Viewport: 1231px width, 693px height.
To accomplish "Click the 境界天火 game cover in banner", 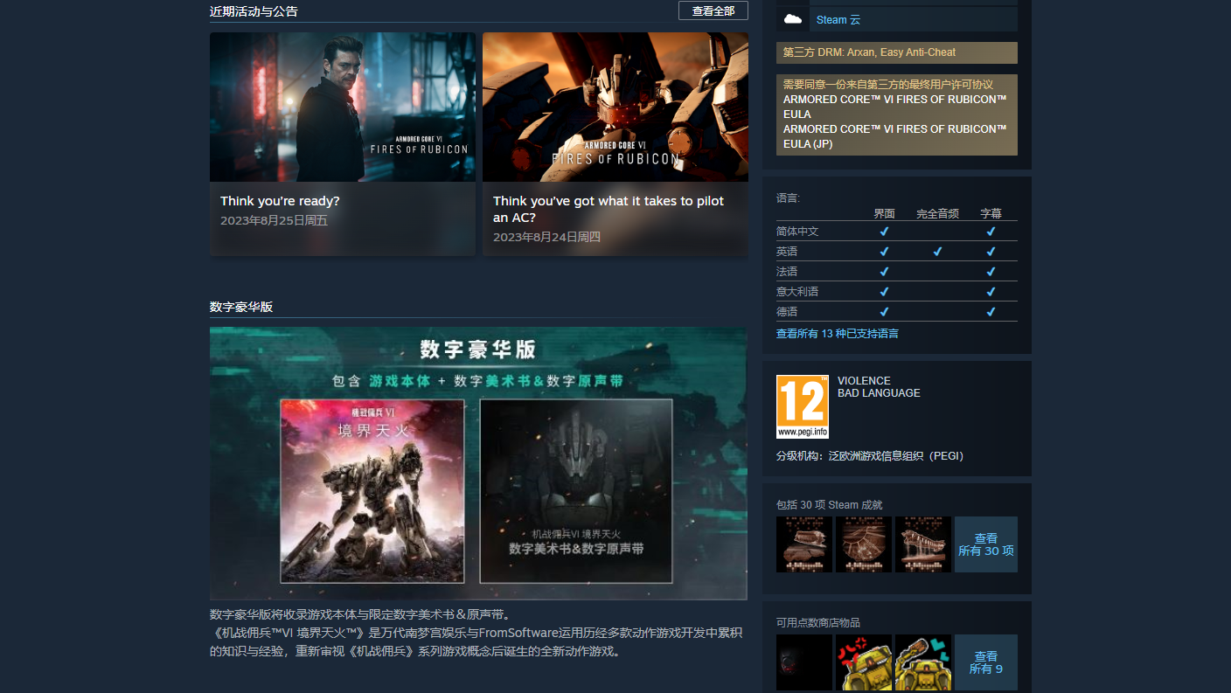I will click(x=372, y=491).
